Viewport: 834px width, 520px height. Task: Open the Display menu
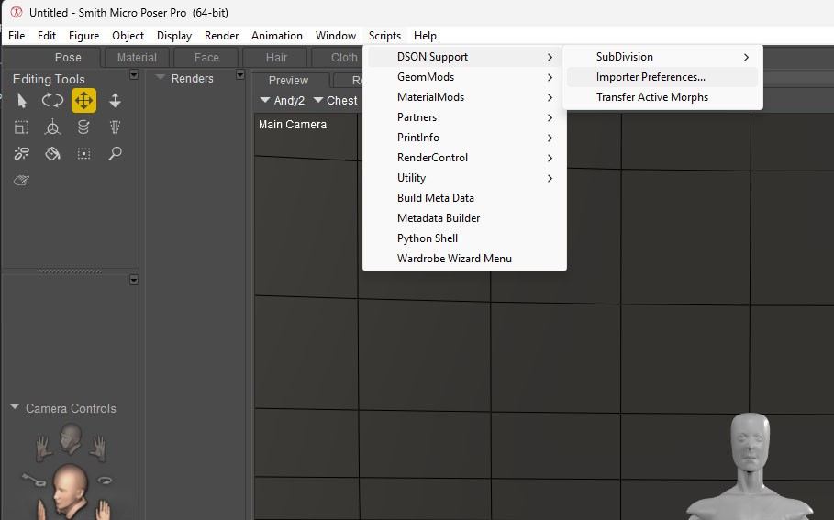[x=174, y=36]
